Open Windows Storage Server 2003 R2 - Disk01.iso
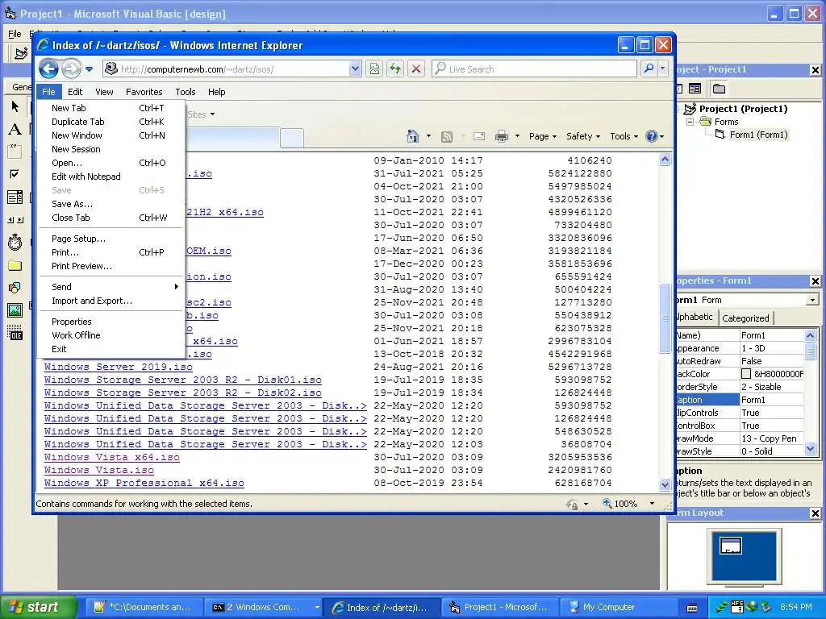The height and width of the screenshot is (619, 826). click(x=183, y=380)
